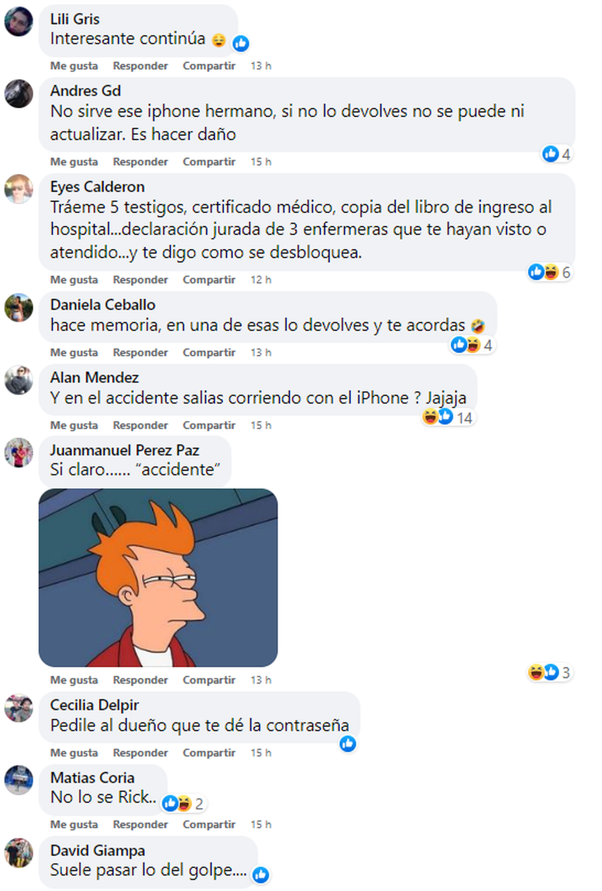The image size is (602, 891).
Task: Open Lili Gris profile picture
Action: pyautogui.click(x=19, y=21)
